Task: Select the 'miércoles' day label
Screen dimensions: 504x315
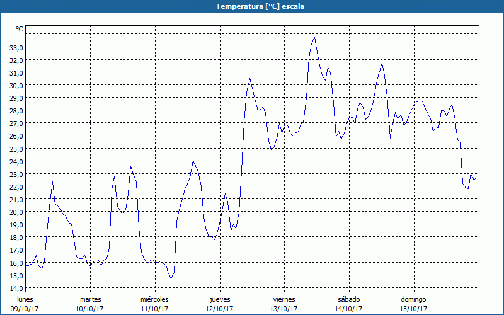Action: tap(154, 299)
